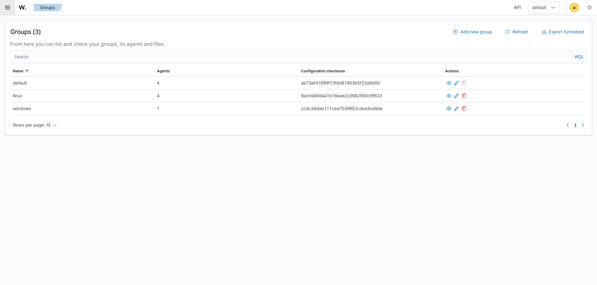
Task: View details of the default group
Action: 449,83
